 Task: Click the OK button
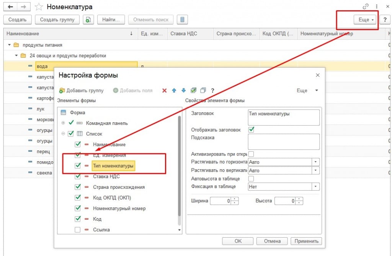238,241
